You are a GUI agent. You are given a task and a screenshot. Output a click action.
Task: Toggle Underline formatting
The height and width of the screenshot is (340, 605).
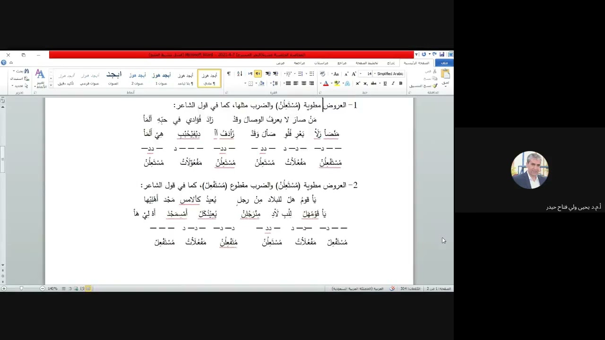coord(385,84)
